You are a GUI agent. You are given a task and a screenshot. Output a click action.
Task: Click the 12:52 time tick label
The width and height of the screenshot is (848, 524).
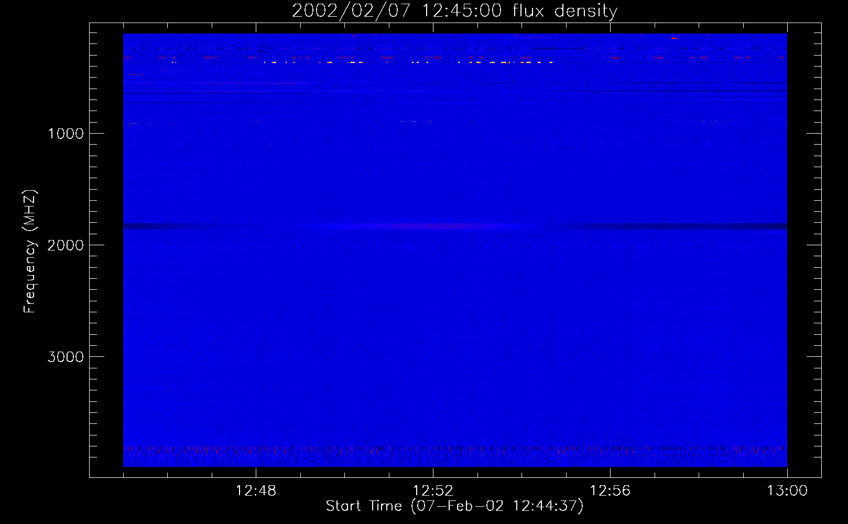pos(433,491)
